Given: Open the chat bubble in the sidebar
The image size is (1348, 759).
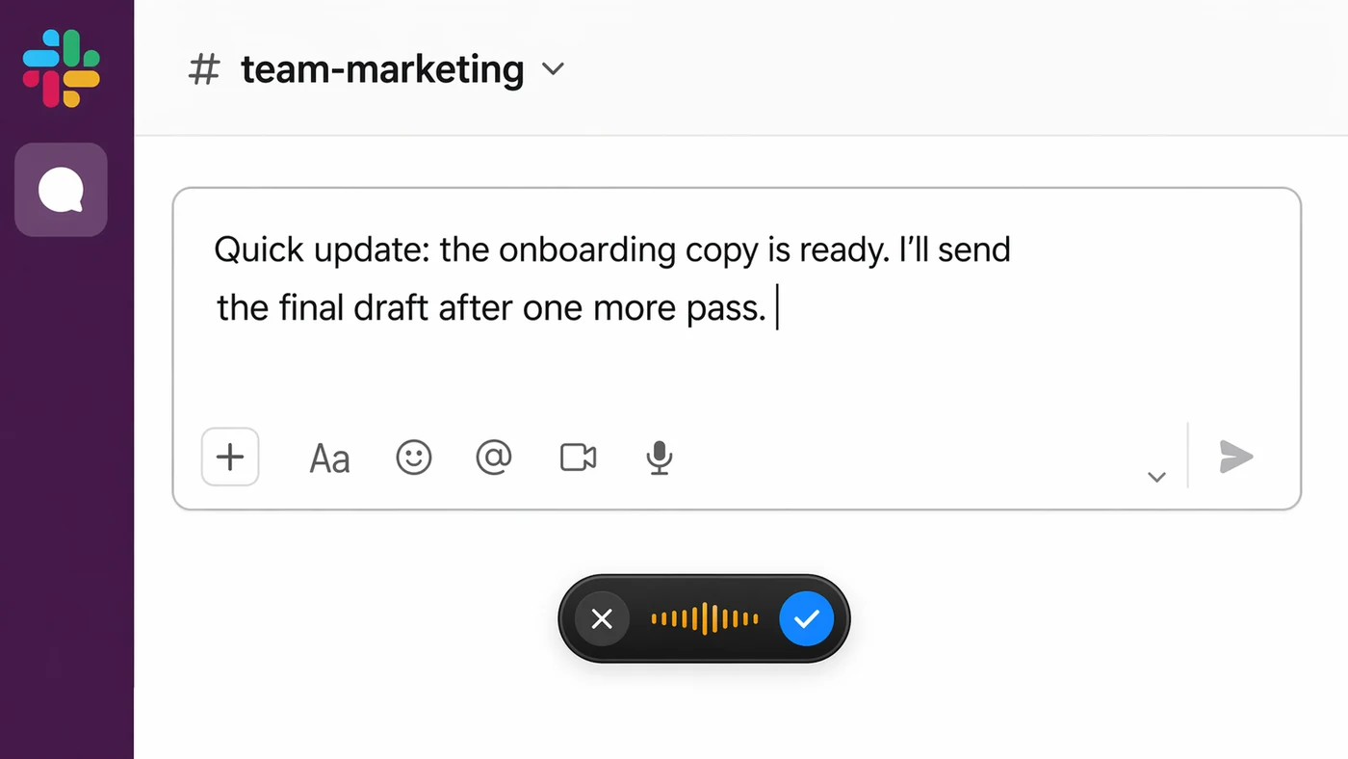Looking at the screenshot, I should click(x=61, y=189).
